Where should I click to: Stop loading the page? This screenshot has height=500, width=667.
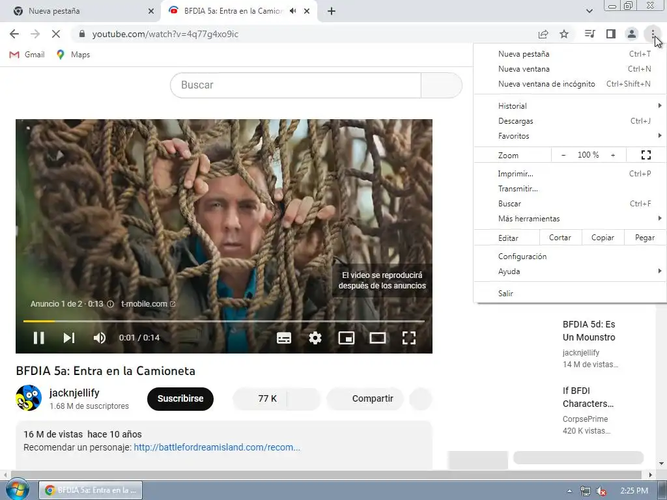tap(56, 34)
